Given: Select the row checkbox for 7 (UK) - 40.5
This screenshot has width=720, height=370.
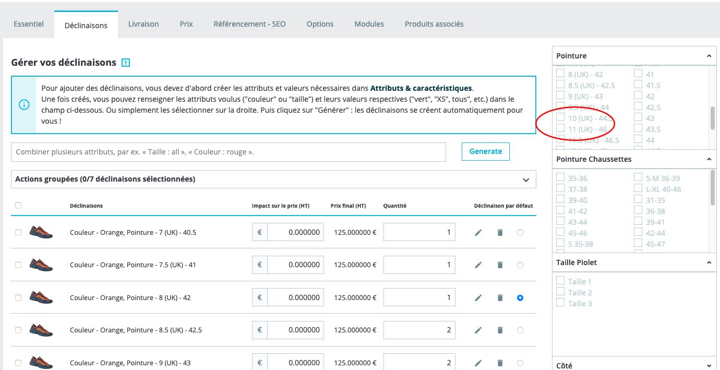Looking at the screenshot, I should [x=18, y=232].
